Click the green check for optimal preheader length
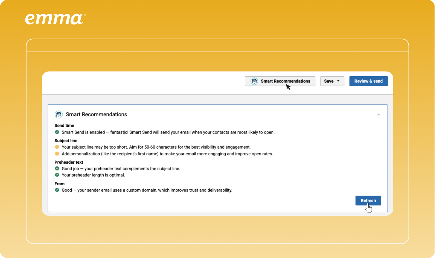 click(57, 175)
